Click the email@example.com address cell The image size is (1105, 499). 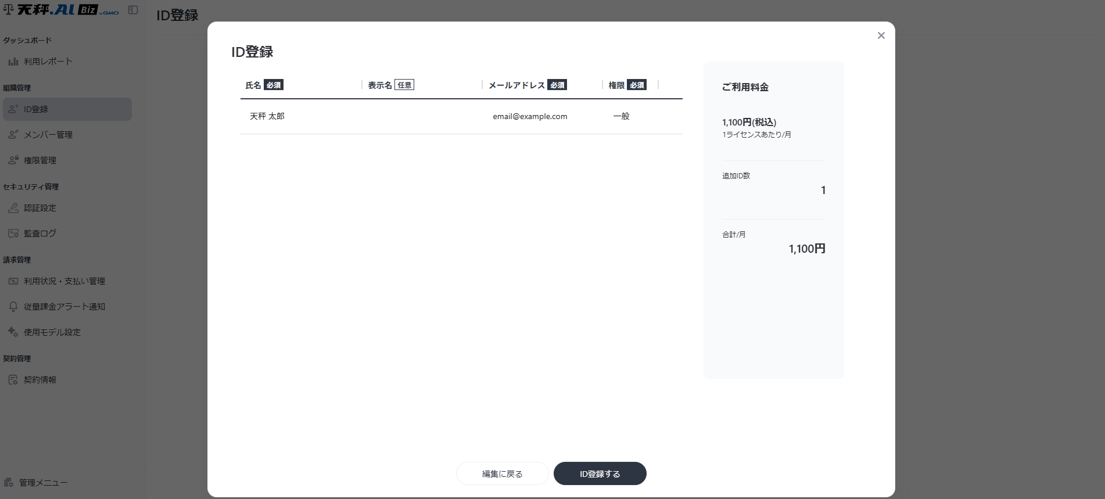tap(530, 116)
